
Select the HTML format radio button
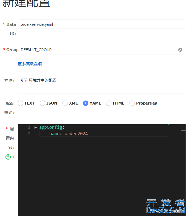(109, 103)
